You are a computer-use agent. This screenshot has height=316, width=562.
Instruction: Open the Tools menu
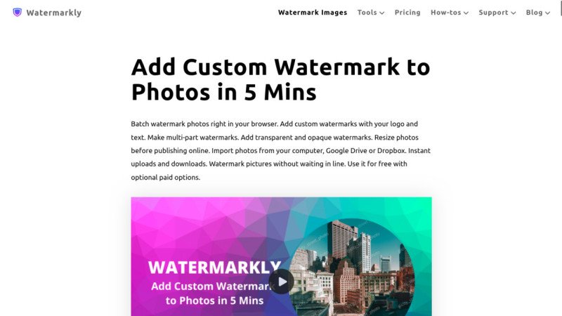coord(367,13)
